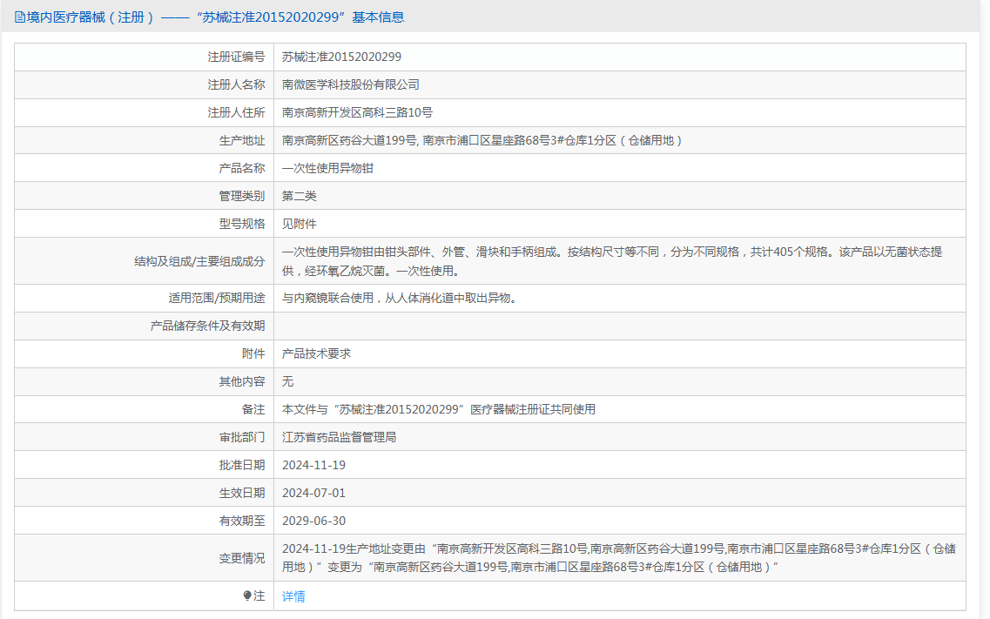Image resolution: width=990 pixels, height=619 pixels.
Task: Click the 附件 row label
Action: coord(253,353)
